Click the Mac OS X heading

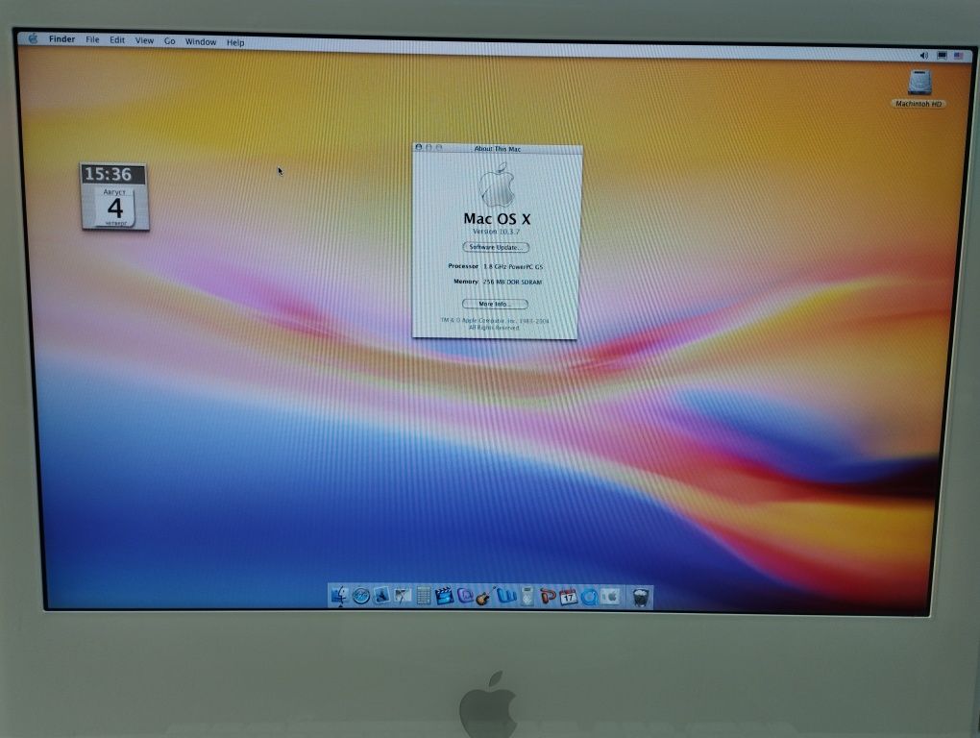click(x=497, y=219)
